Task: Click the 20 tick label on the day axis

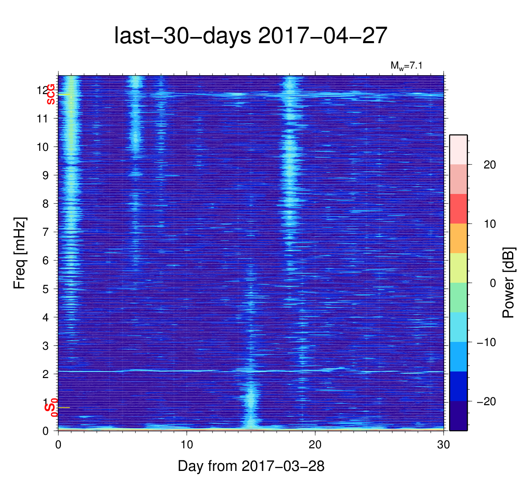Action: point(315,445)
